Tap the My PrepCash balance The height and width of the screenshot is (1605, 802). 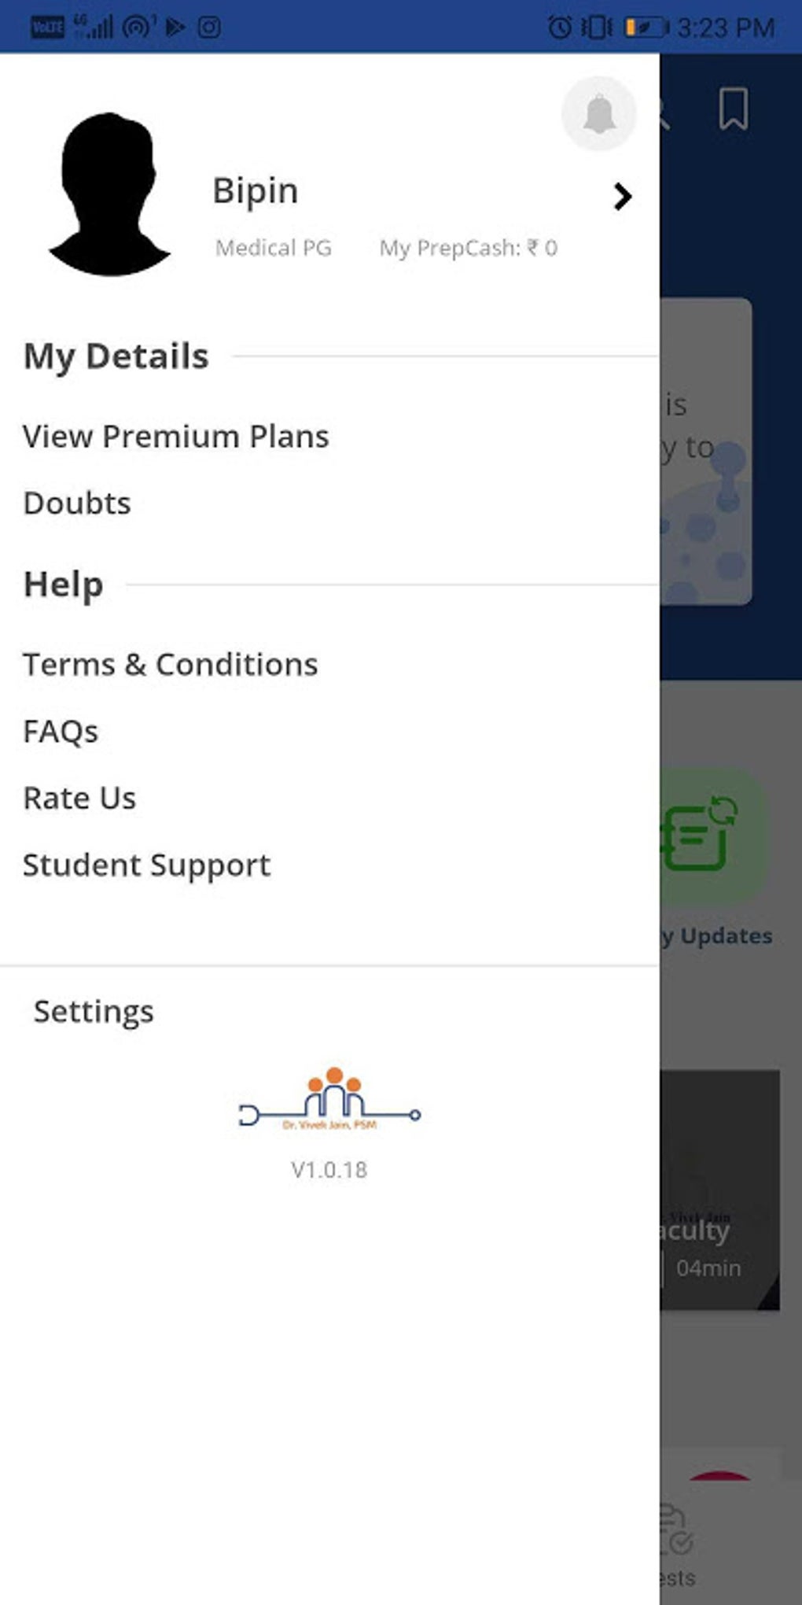pyautogui.click(x=468, y=249)
